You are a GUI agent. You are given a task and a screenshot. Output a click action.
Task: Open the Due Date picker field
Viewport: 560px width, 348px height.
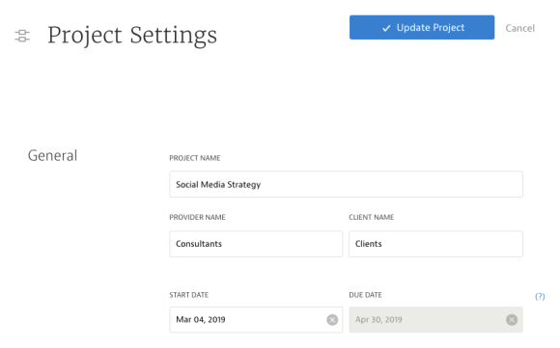435,320
